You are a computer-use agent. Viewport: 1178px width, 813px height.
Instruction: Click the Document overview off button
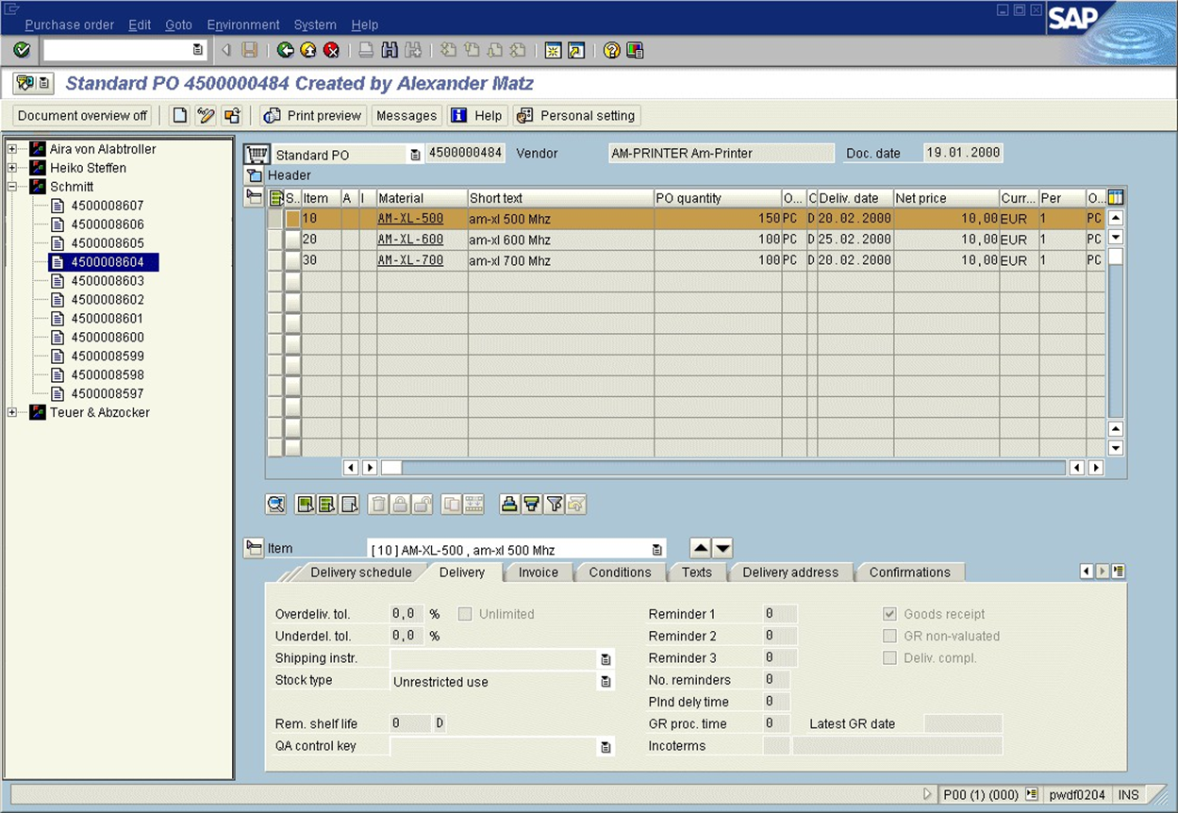coord(83,115)
